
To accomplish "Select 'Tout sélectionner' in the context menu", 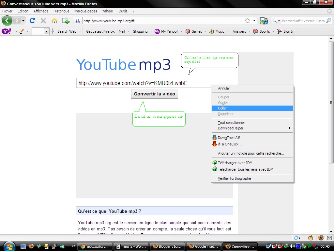I will [252, 123].
